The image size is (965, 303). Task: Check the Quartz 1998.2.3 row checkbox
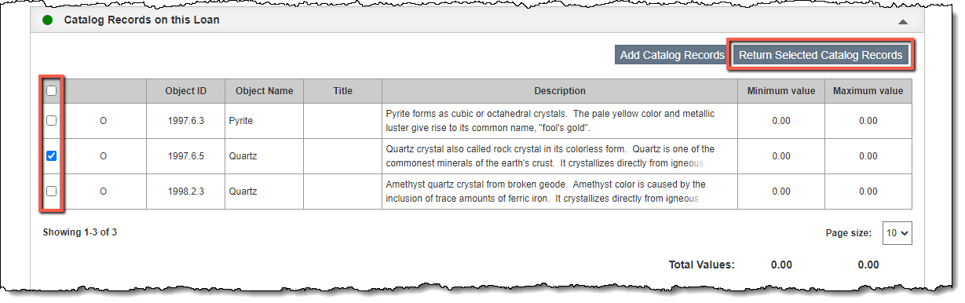point(51,191)
